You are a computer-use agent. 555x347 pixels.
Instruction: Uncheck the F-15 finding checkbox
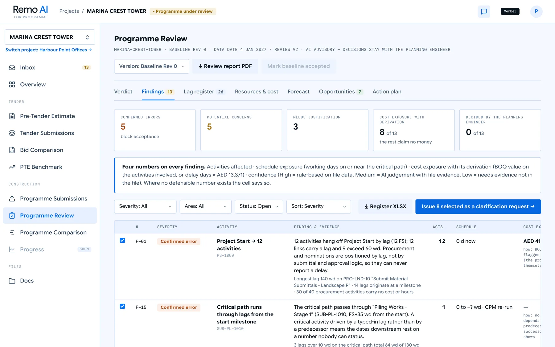pyautogui.click(x=122, y=306)
